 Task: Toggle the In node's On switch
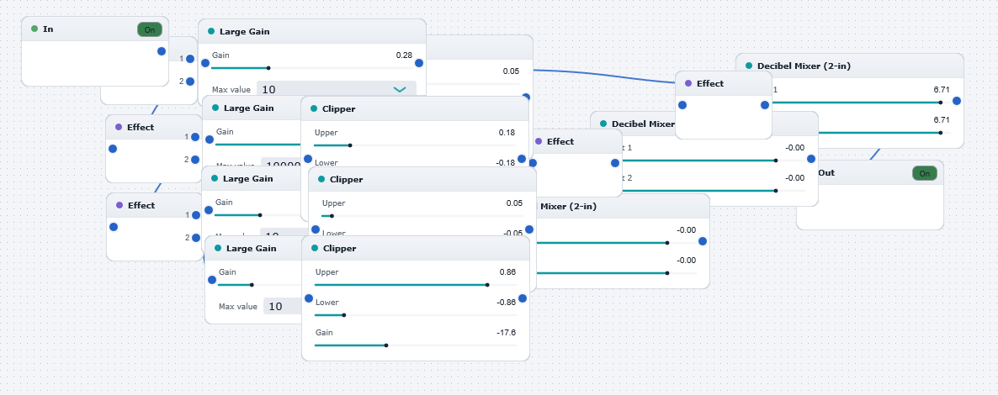tap(150, 29)
